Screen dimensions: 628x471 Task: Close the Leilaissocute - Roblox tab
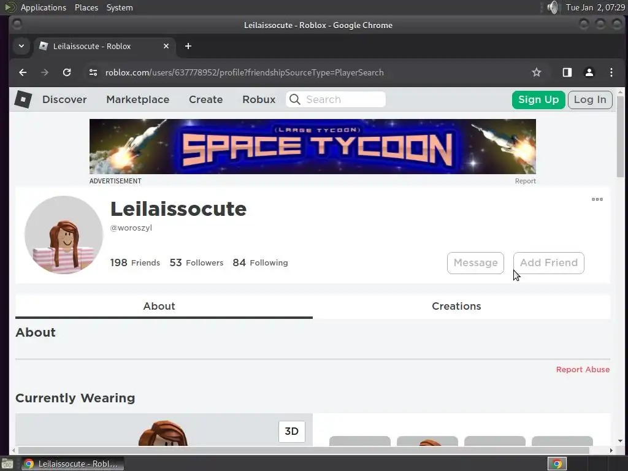[166, 46]
